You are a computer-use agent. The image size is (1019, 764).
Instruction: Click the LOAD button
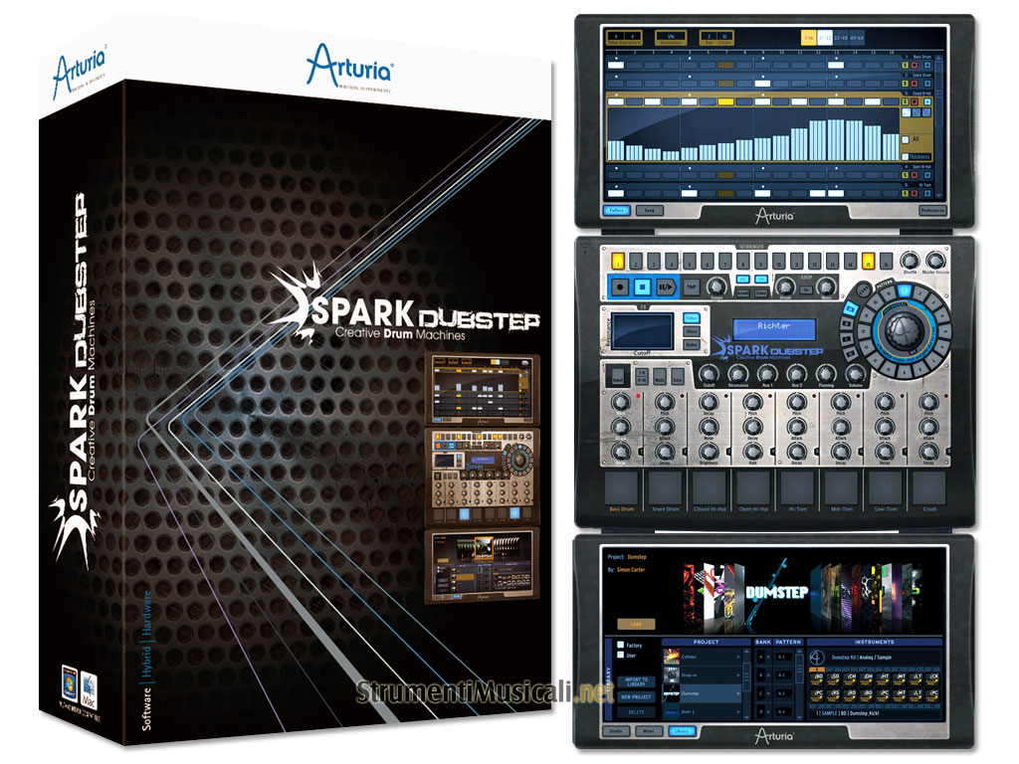pyautogui.click(x=635, y=624)
